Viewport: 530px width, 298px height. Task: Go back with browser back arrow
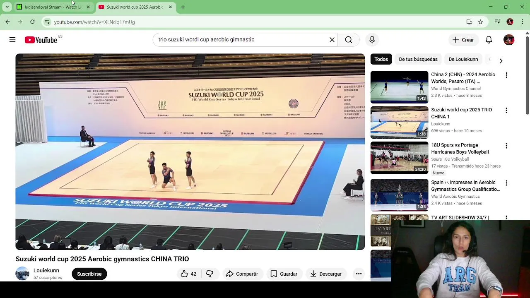(7, 22)
